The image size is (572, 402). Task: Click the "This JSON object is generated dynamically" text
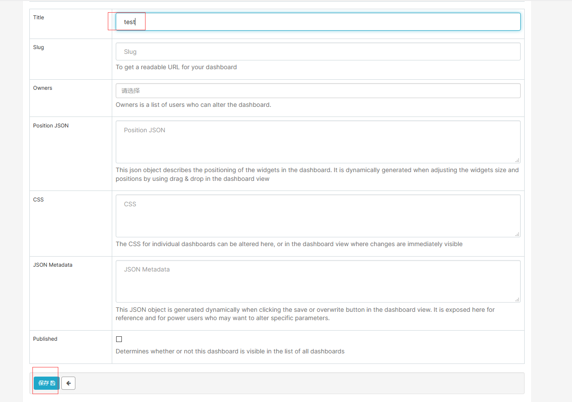[x=305, y=314]
